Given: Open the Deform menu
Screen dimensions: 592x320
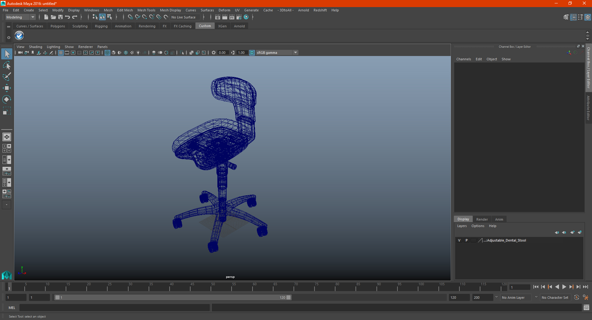Looking at the screenshot, I should coord(224,10).
